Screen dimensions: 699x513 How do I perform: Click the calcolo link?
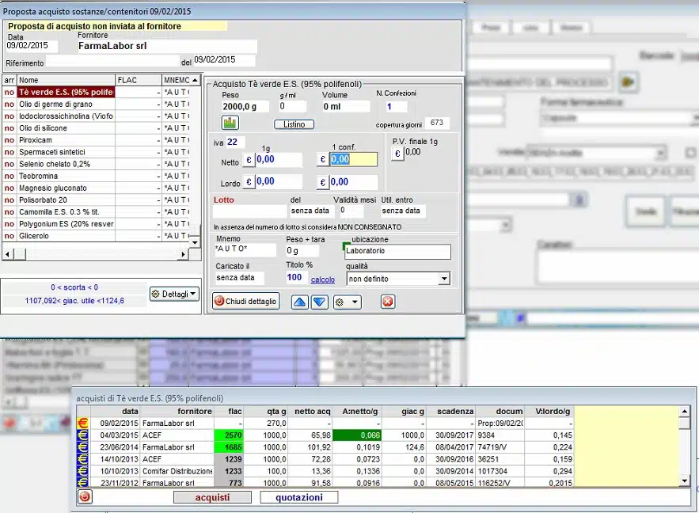[x=323, y=279]
